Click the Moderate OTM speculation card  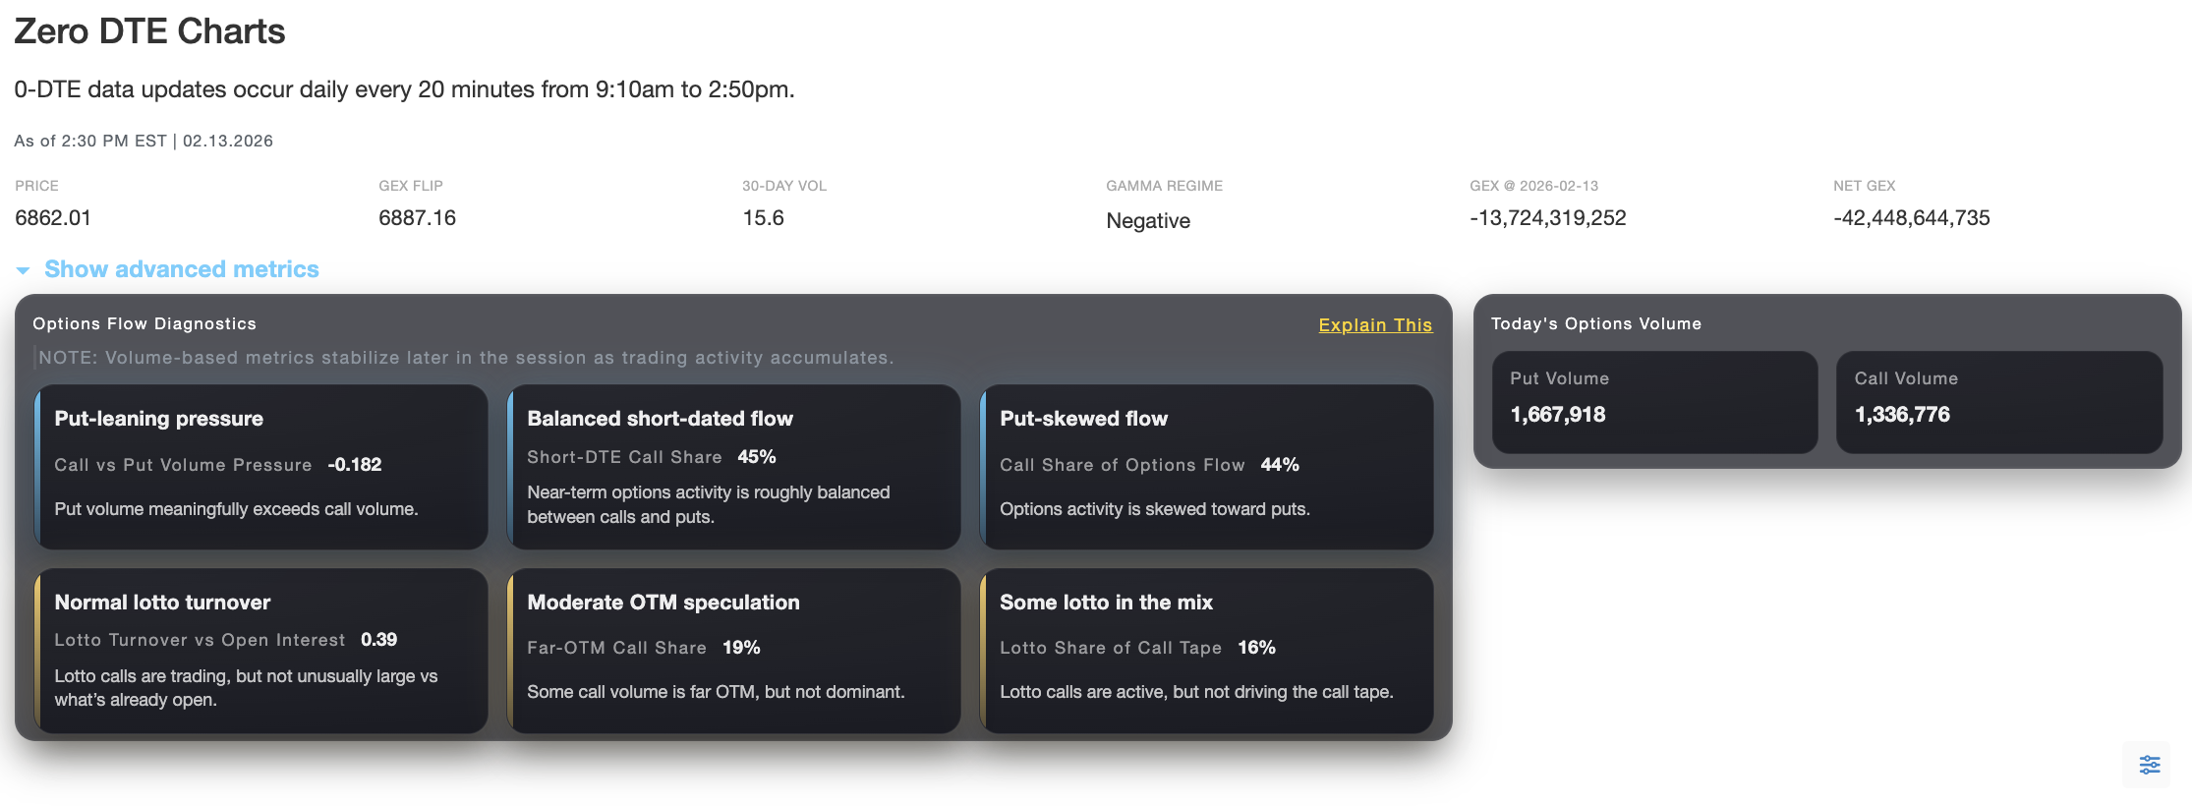click(733, 651)
